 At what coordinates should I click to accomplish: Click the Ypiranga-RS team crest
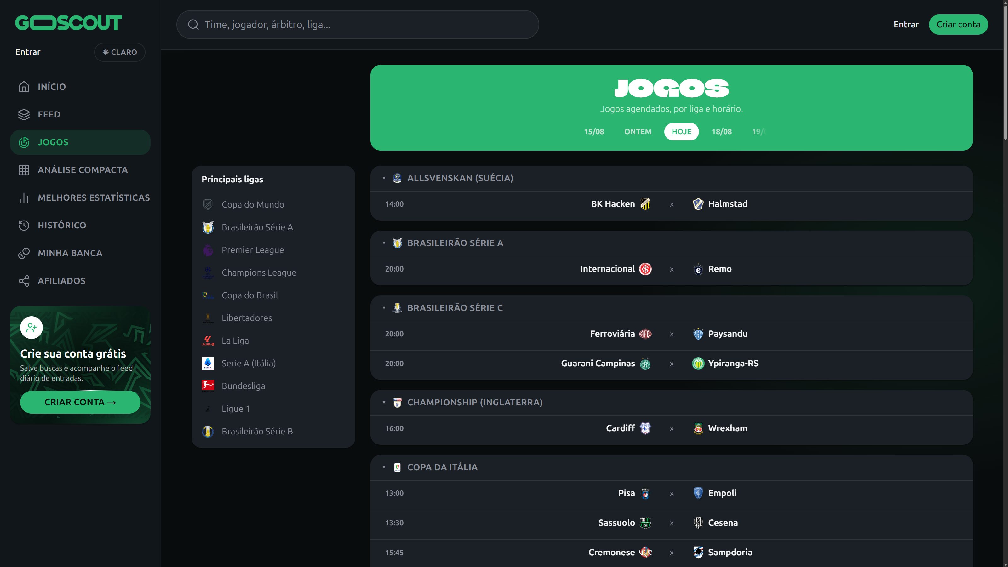pyautogui.click(x=698, y=364)
